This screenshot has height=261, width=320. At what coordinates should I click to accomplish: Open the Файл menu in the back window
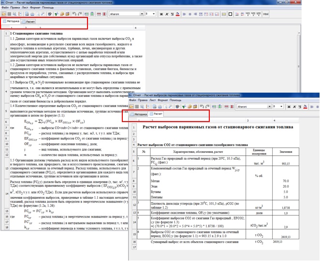5,8
